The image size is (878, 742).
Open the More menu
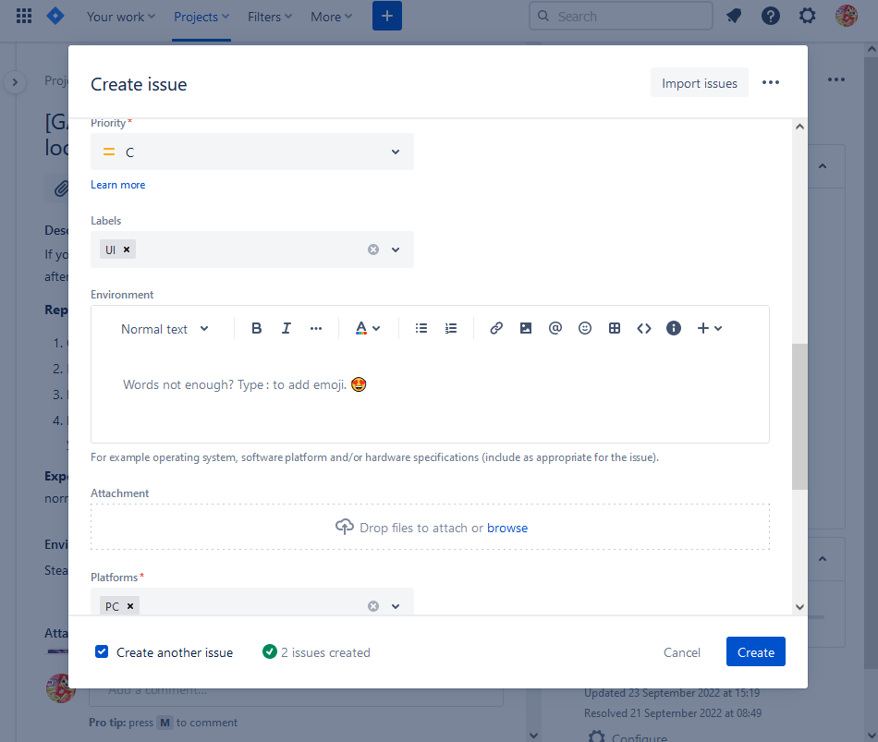click(332, 17)
